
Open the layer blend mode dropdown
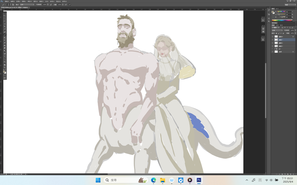pos(277,30)
